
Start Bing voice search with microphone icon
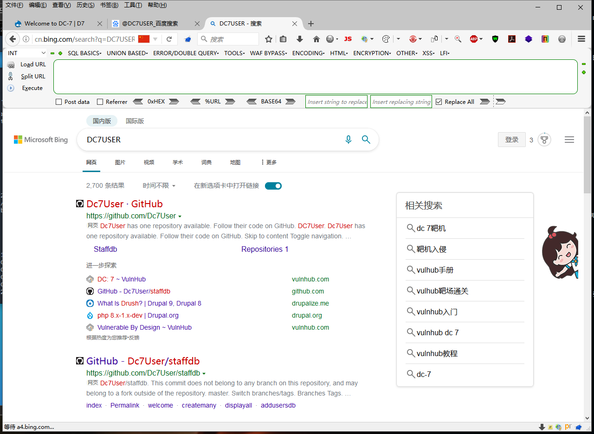click(349, 140)
